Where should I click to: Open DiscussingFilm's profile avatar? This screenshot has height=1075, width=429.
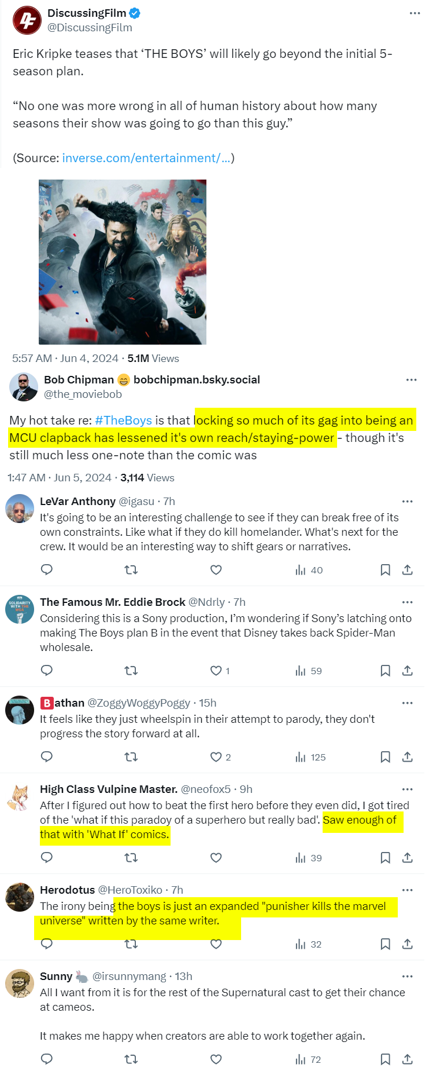click(x=27, y=20)
